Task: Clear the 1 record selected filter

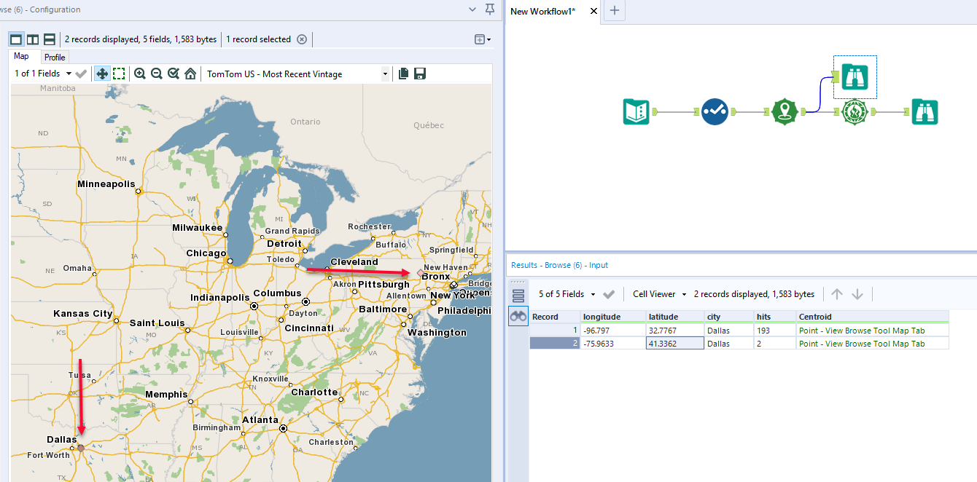Action: point(302,39)
